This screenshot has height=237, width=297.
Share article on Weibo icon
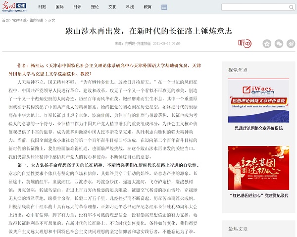(292, 44)
